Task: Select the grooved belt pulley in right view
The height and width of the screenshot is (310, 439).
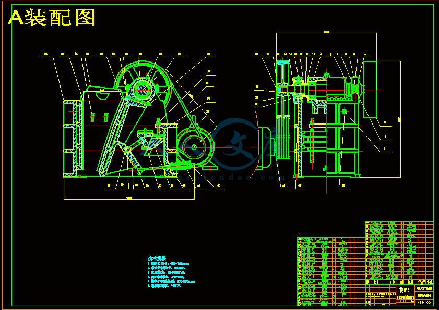Action: [283, 138]
